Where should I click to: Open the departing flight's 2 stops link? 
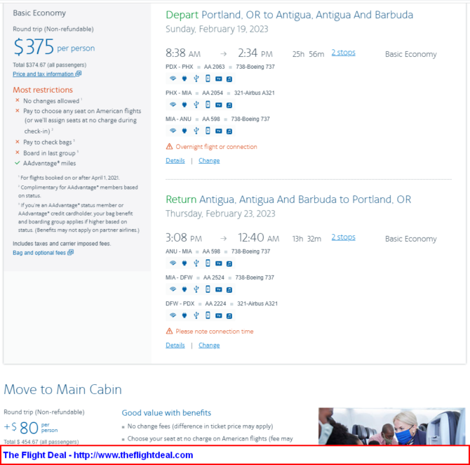coord(343,53)
